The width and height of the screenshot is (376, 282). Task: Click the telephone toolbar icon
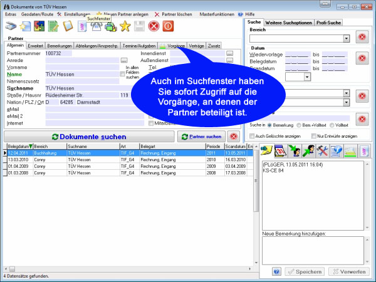97,26
